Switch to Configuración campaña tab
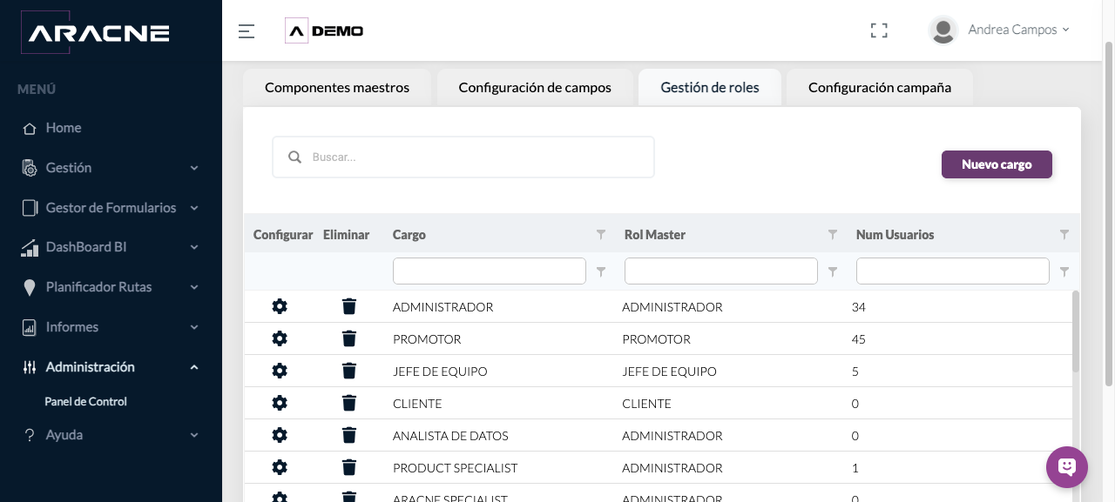1115x502 pixels. pos(880,88)
